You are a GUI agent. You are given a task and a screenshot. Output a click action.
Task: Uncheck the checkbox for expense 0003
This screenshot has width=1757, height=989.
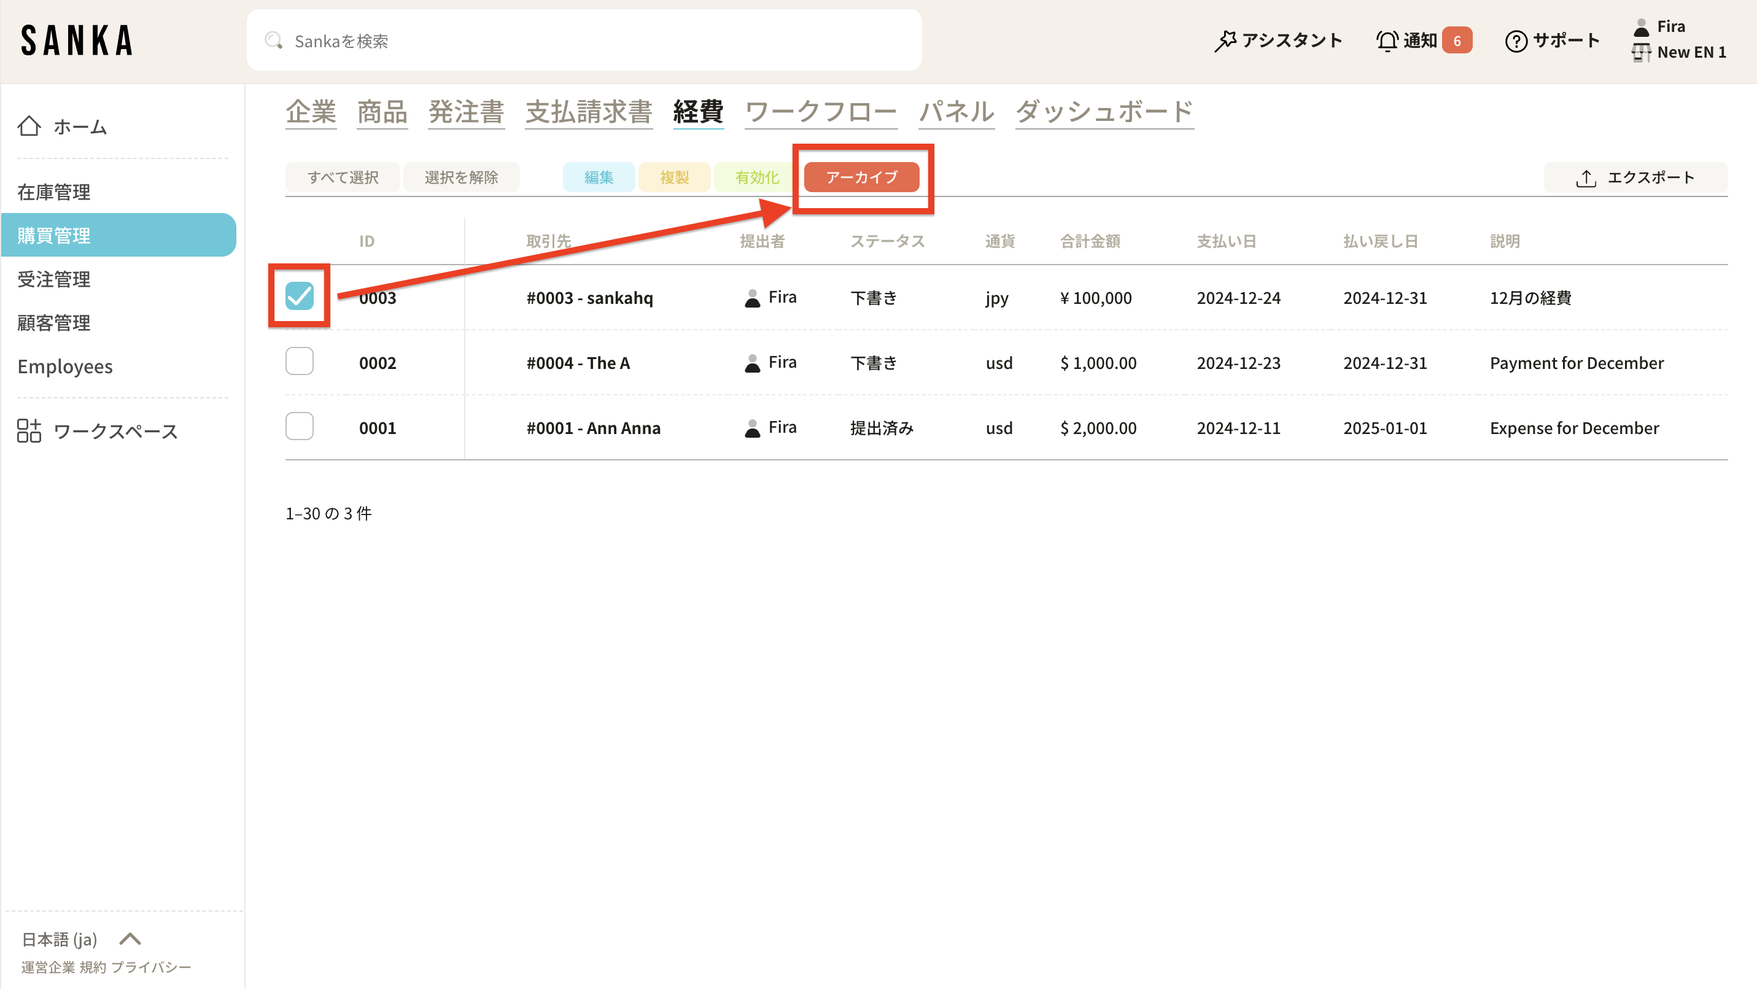(300, 296)
